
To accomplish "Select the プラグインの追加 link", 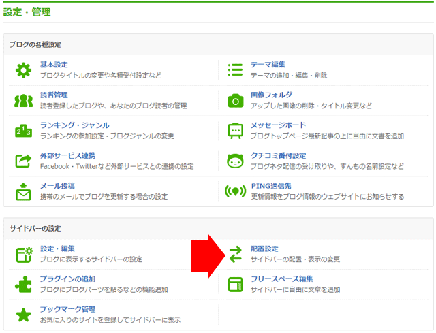I will click(x=67, y=279).
